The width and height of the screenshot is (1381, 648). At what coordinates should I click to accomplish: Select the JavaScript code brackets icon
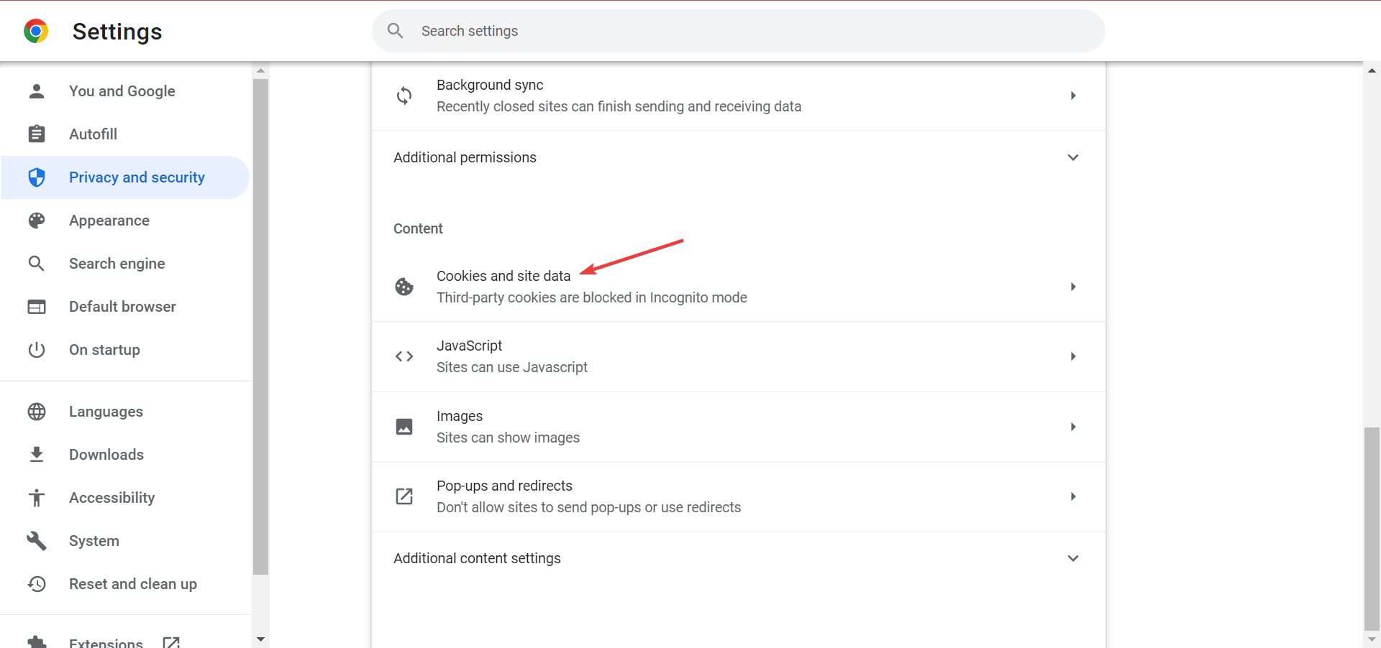[x=404, y=356]
